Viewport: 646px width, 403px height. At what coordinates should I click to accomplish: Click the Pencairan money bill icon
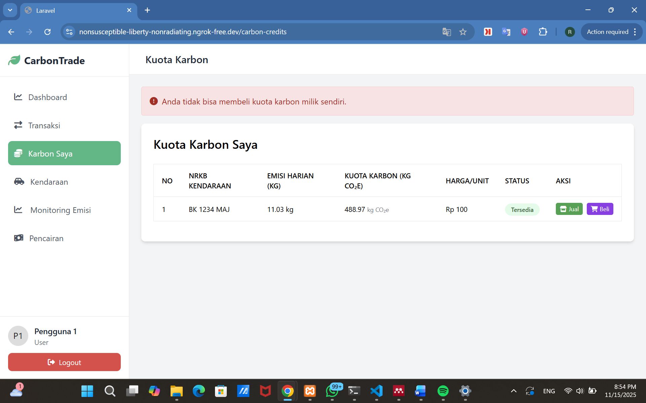point(19,238)
